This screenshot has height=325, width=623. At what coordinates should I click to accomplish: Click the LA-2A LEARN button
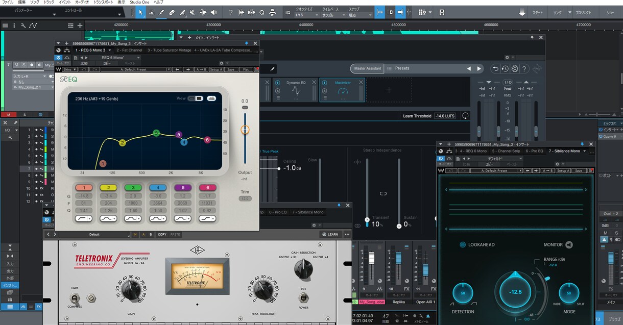click(330, 234)
